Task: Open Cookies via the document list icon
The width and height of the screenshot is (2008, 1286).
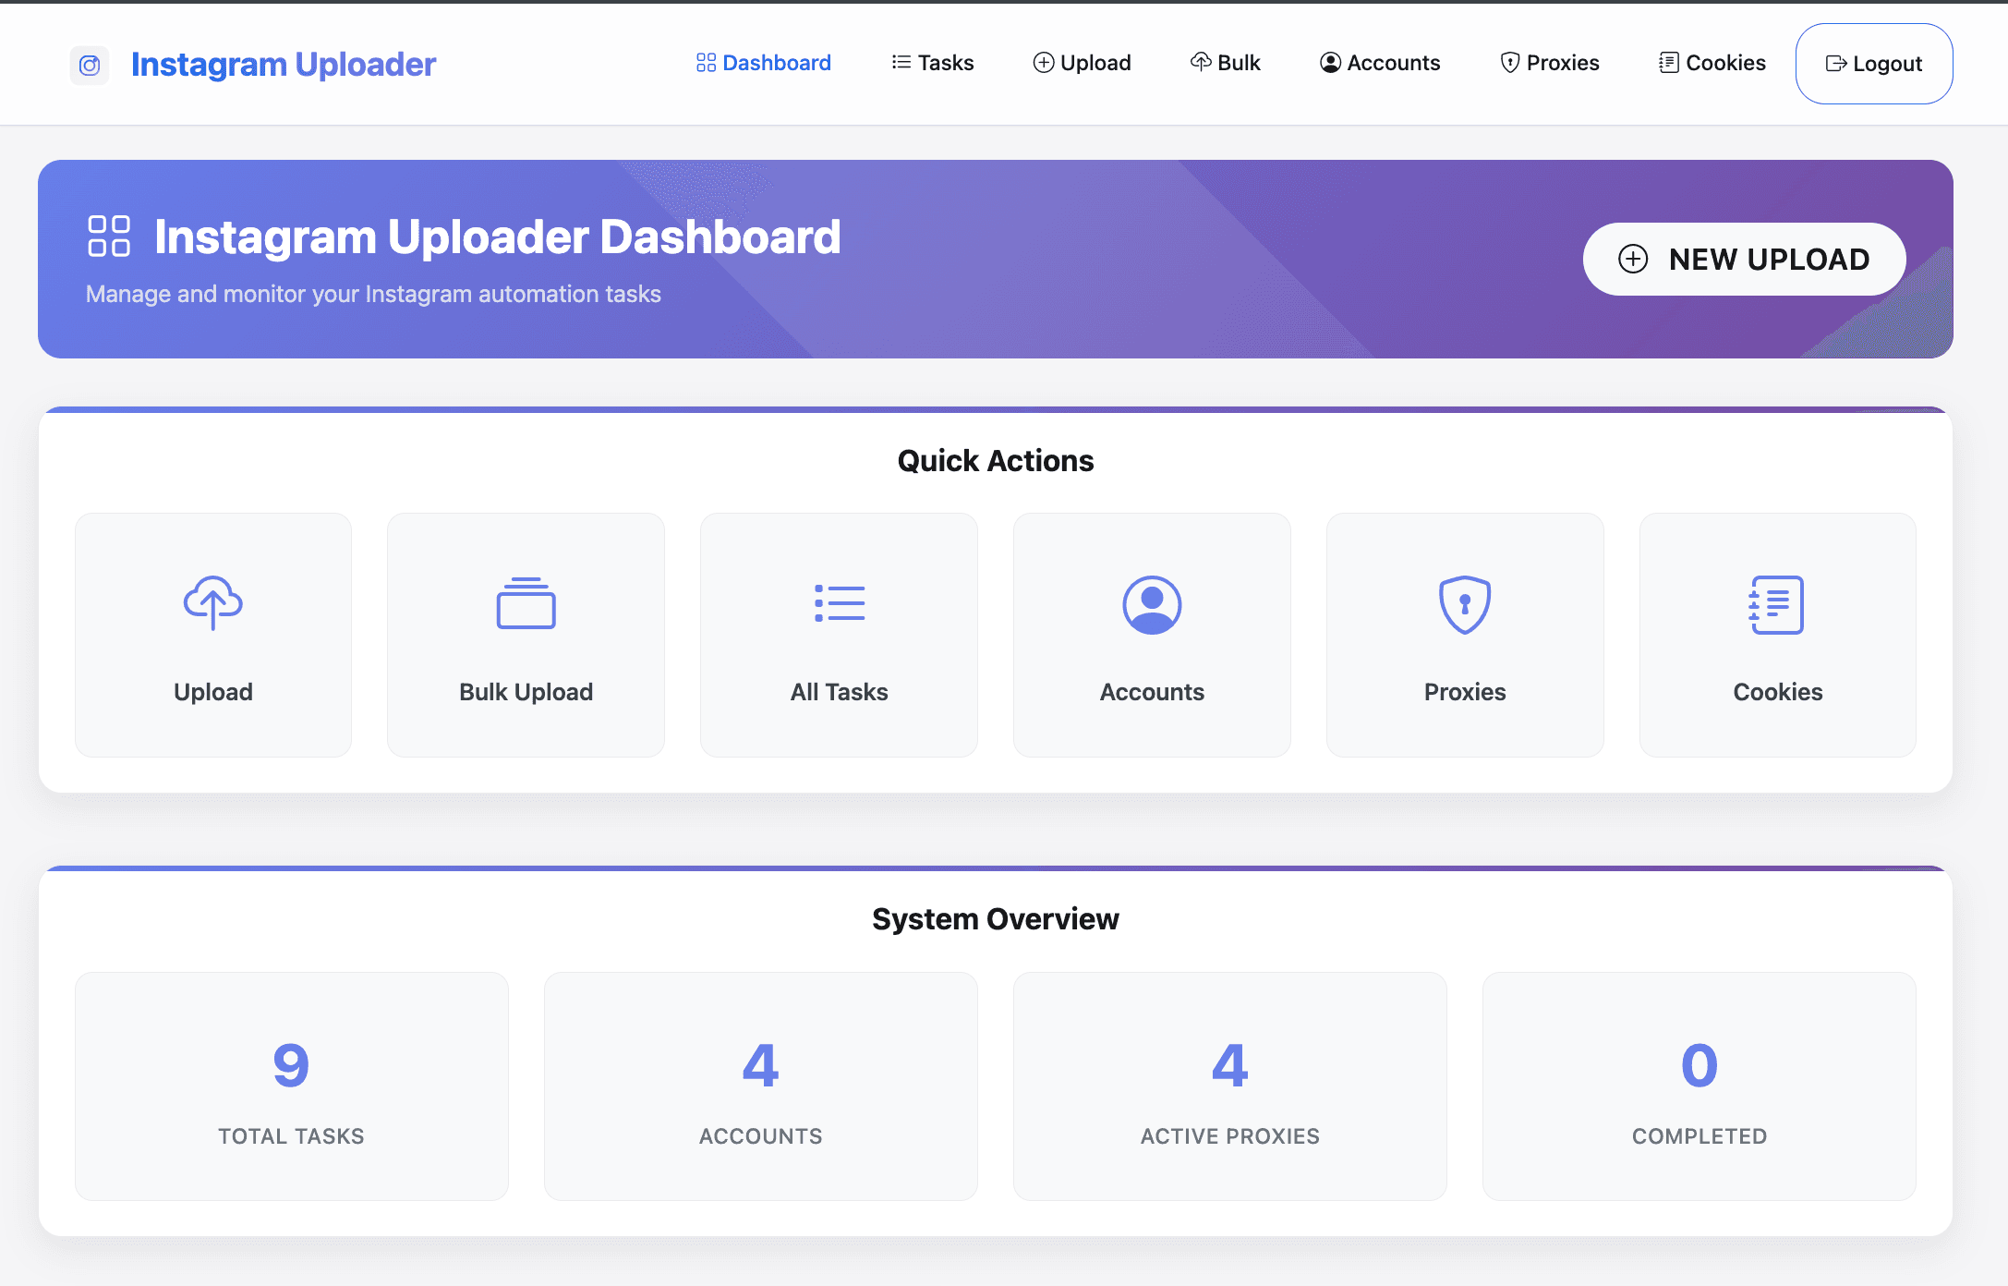Action: (x=1776, y=604)
